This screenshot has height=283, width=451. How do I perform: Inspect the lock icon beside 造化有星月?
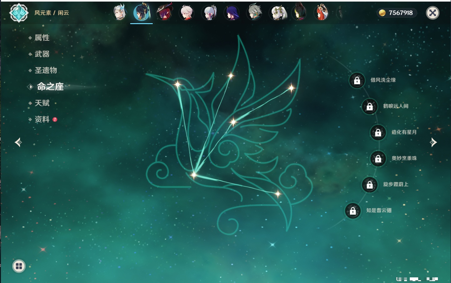click(378, 133)
